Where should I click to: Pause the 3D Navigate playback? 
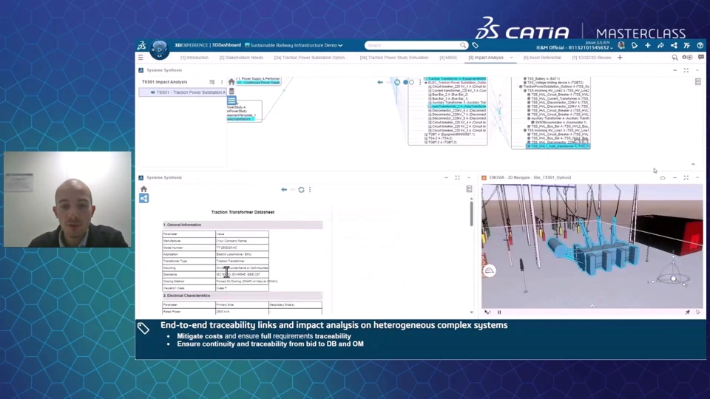pyautogui.click(x=499, y=312)
